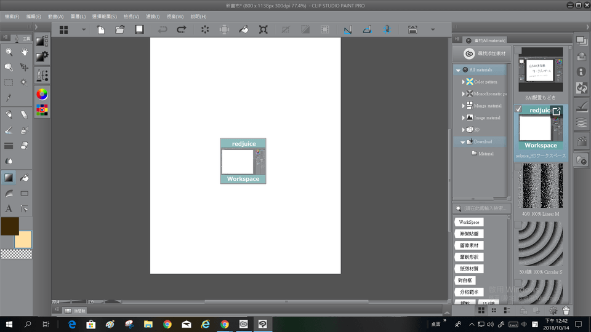Image resolution: width=591 pixels, height=332 pixels.
Task: Open the 動畫(A) menu
Action: [x=56, y=17]
